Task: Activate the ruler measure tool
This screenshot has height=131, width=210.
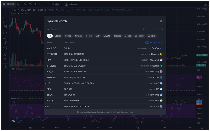Action: tap(5, 55)
